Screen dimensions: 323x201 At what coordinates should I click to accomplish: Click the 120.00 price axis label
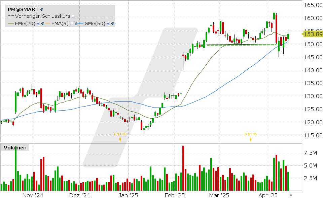point(313,122)
